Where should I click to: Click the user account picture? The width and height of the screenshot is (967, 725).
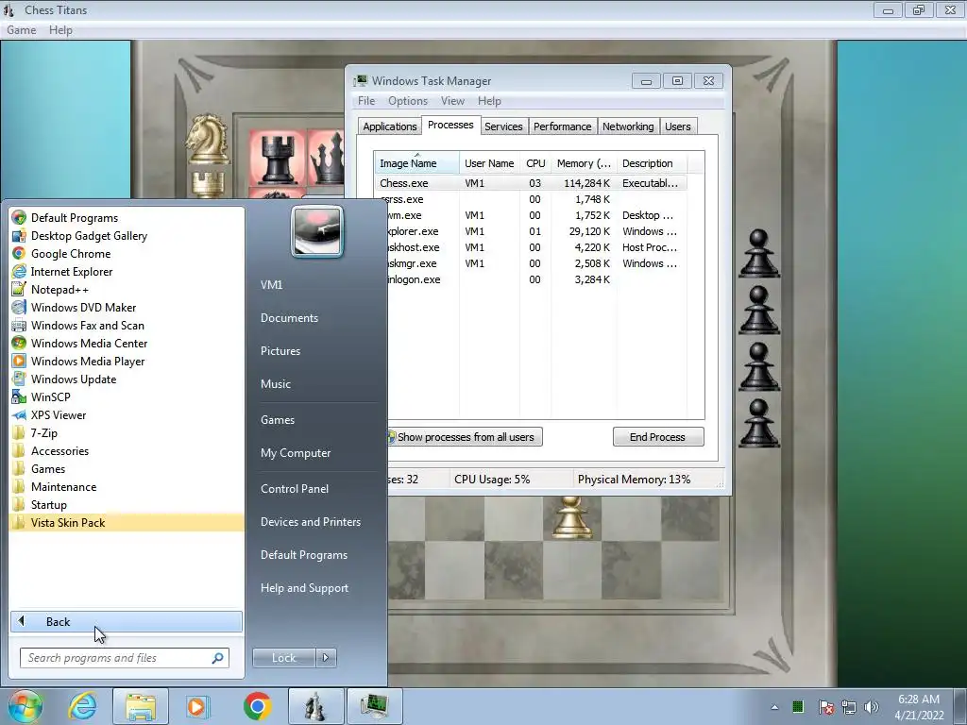coord(317,232)
